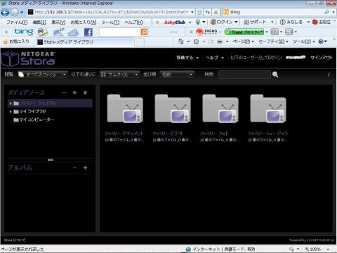
Task: Click the orange Bing toolbar search button
Action: (144, 32)
